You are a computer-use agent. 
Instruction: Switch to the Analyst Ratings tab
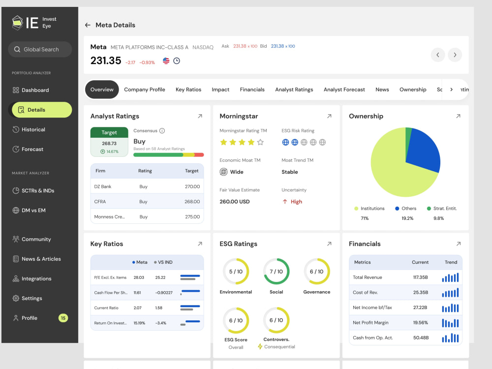294,90
